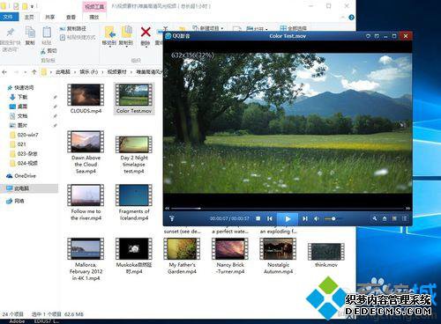Select the CLOUDS.mp4 video thumbnail
Screen dimensions: 441x324
pyautogui.click(x=86, y=95)
